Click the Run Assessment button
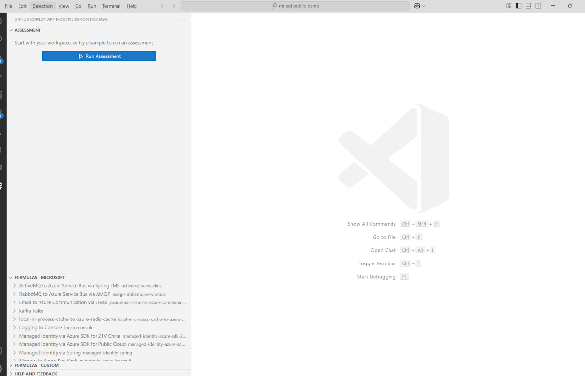 pyautogui.click(x=99, y=56)
